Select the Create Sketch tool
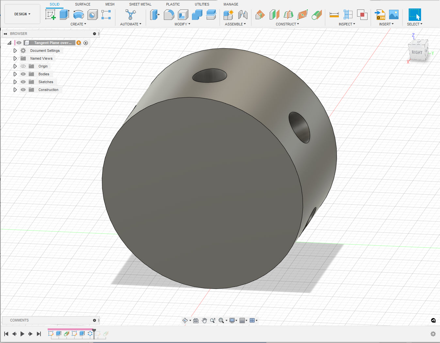 pyautogui.click(x=51, y=15)
